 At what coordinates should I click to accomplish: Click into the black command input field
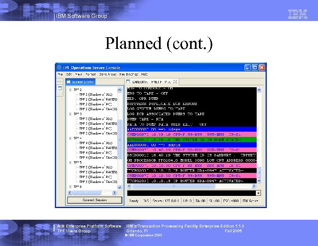(191, 193)
